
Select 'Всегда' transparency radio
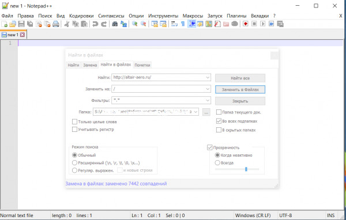pyautogui.click(x=217, y=162)
